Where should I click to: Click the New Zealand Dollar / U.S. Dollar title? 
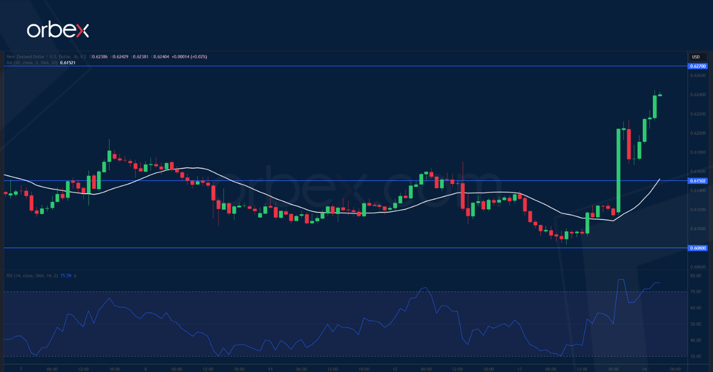point(38,56)
